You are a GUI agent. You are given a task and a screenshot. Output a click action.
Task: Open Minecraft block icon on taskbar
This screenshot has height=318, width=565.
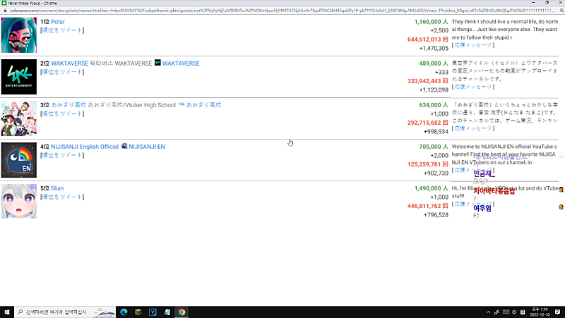(x=138, y=312)
